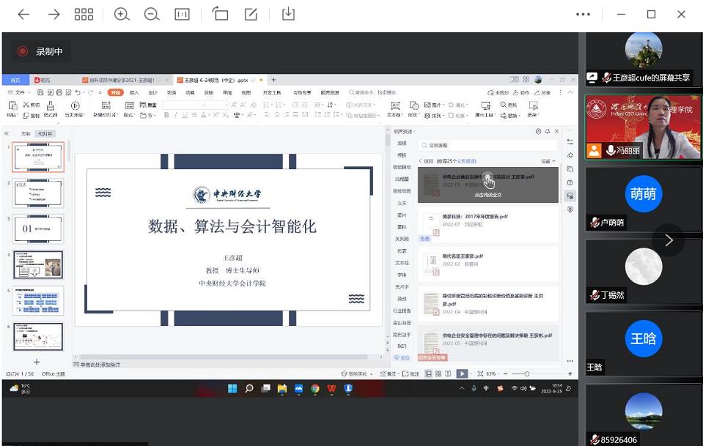Click the 智能美化 icon in status bar
Viewport: 703px width, 446px height.
[x=343, y=373]
